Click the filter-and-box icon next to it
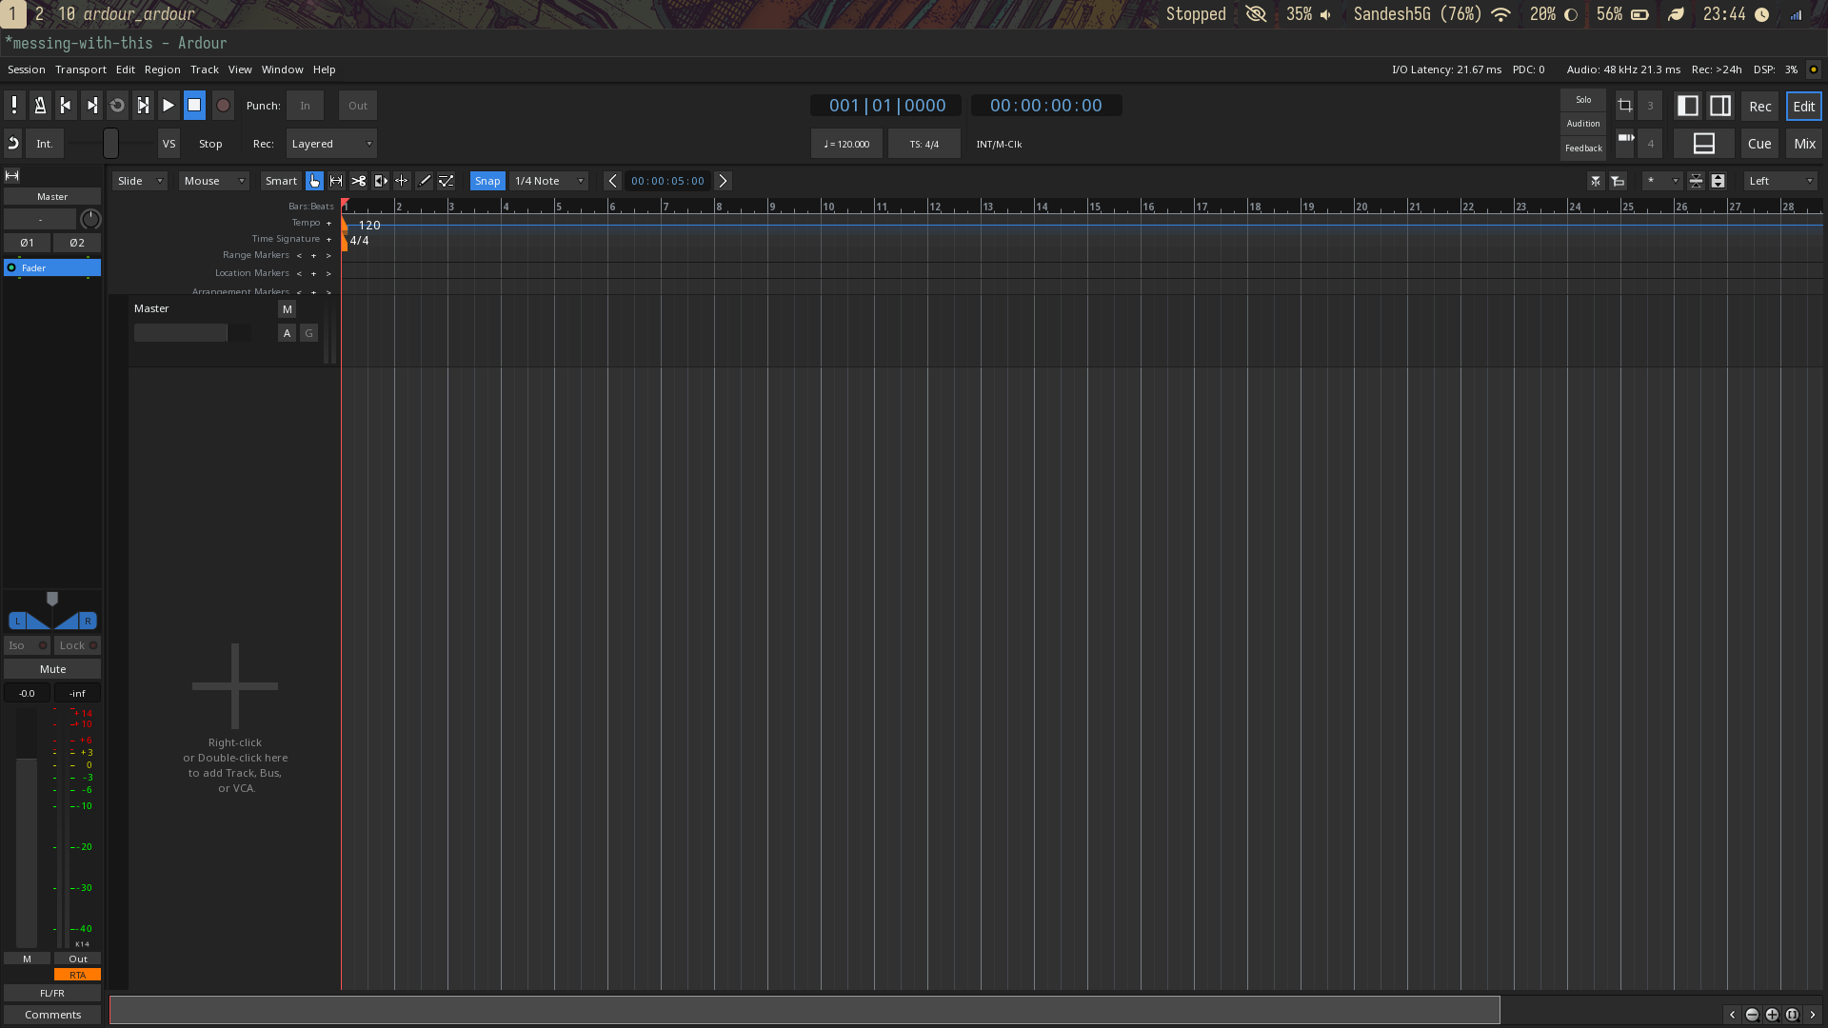Screen dimensions: 1828x1028 [1618, 181]
